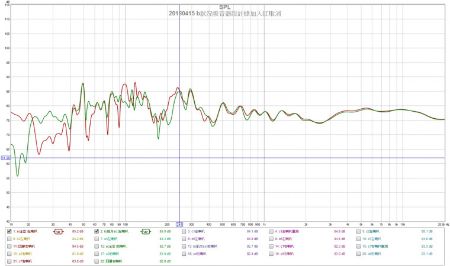Check trace 15: c1右喇叭重測
450x266 pixels.
point(358,246)
